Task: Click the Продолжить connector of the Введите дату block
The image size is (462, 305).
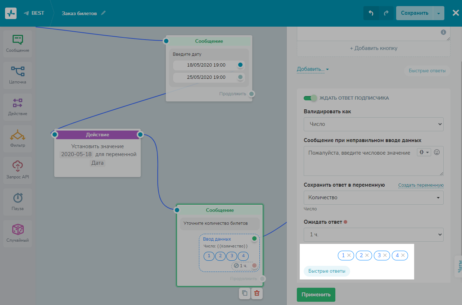Action: pos(252,94)
